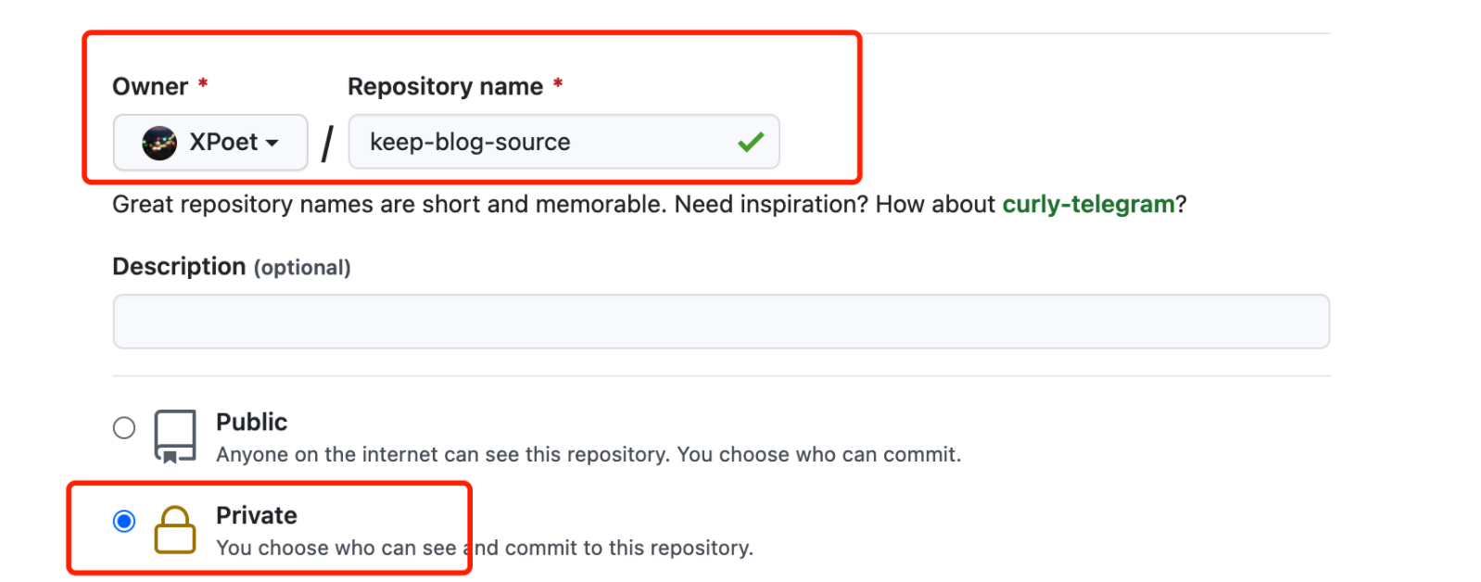Click the green checkmark validation icon

751,142
